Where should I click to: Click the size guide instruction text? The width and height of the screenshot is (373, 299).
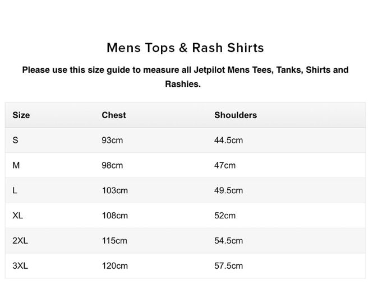[x=185, y=77]
